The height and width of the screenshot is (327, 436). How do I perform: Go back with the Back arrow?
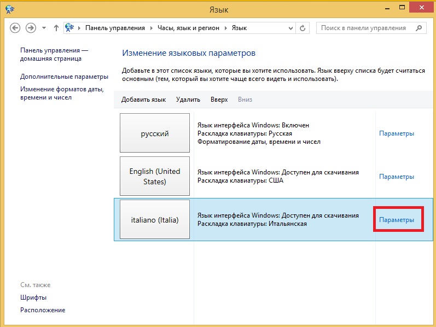pyautogui.click(x=15, y=28)
